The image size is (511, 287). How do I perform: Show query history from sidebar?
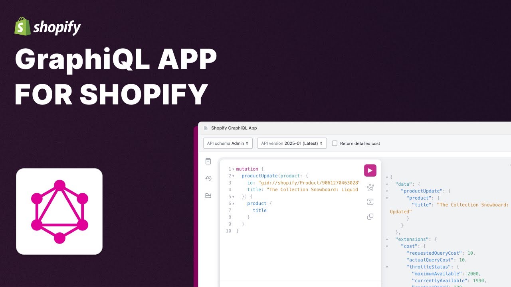click(208, 178)
